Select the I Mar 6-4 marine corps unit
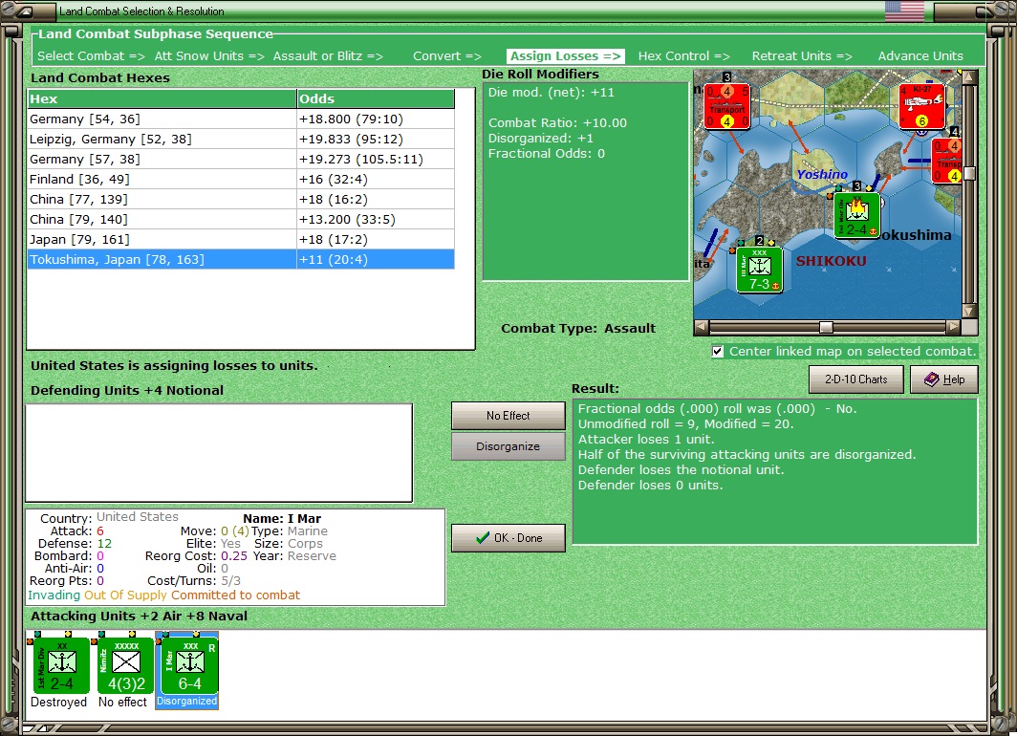Screen dimensions: 1017x736 (x=189, y=666)
